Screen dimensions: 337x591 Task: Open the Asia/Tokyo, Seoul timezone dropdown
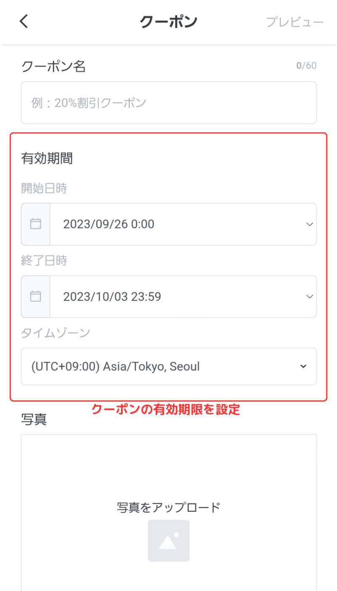pyautogui.click(x=168, y=366)
